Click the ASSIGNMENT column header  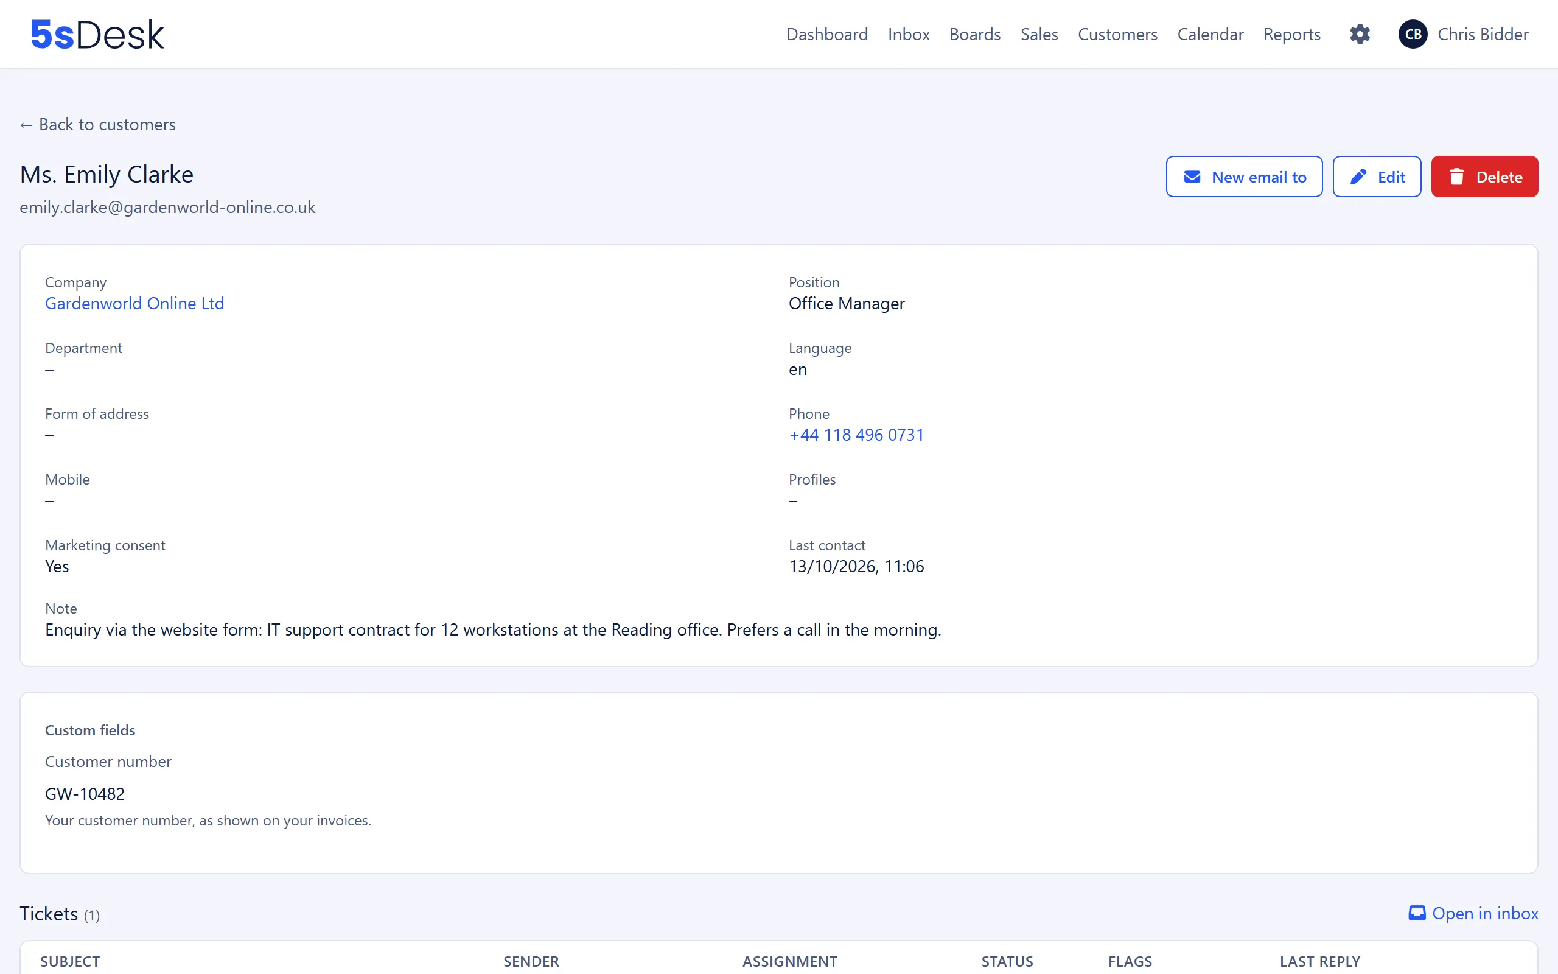pos(790,961)
